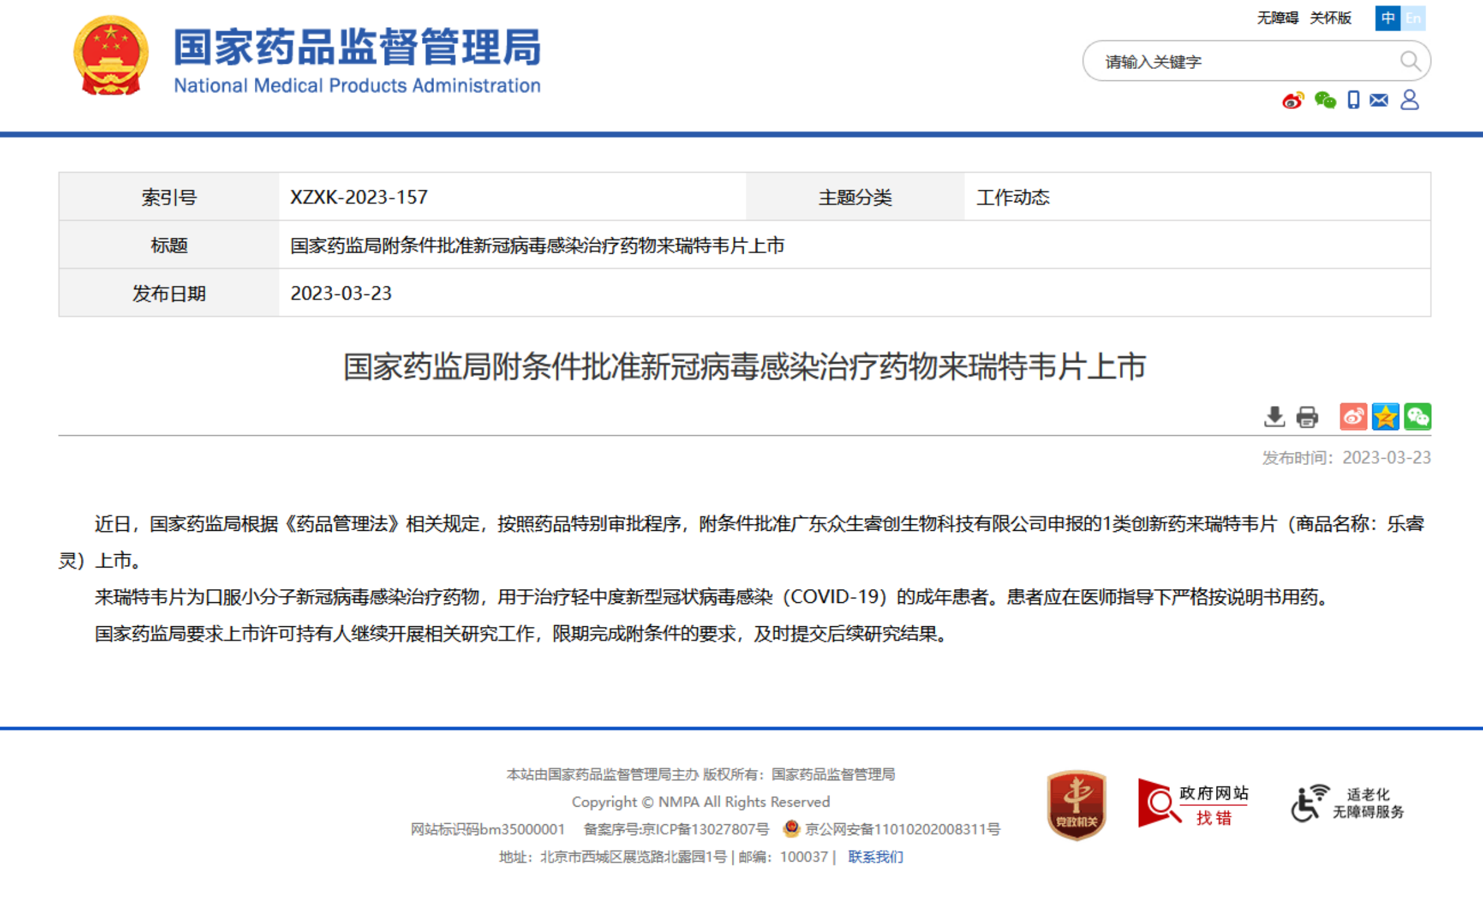Click the 标题 label cell
1483x911 pixels.
click(x=169, y=245)
